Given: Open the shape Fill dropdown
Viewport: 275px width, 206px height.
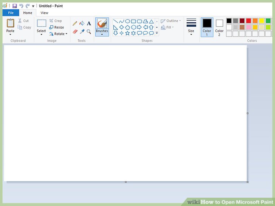Looking at the screenshot, I should [x=167, y=27].
